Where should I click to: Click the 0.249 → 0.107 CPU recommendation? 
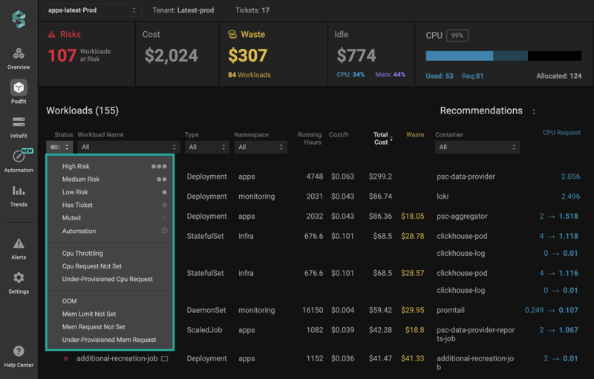[x=551, y=310]
